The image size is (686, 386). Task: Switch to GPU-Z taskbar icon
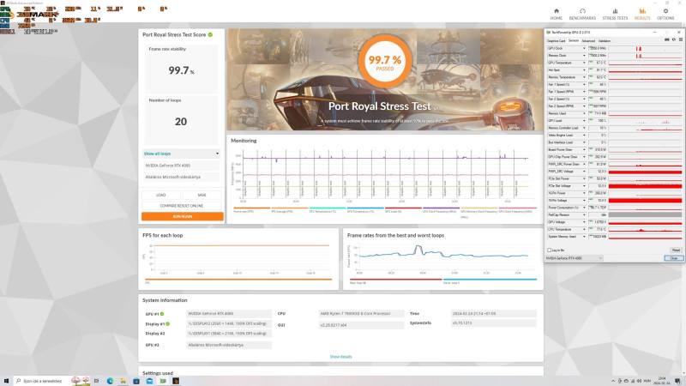click(163, 381)
